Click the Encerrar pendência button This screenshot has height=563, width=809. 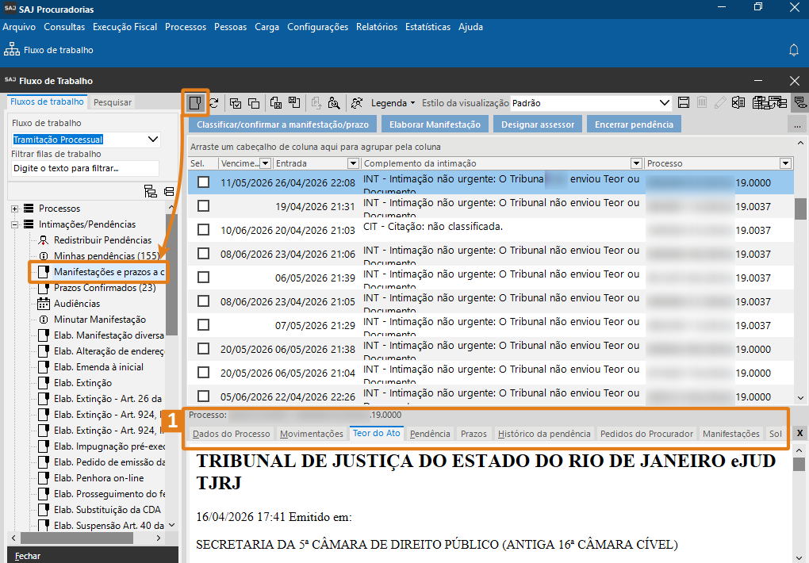point(634,124)
